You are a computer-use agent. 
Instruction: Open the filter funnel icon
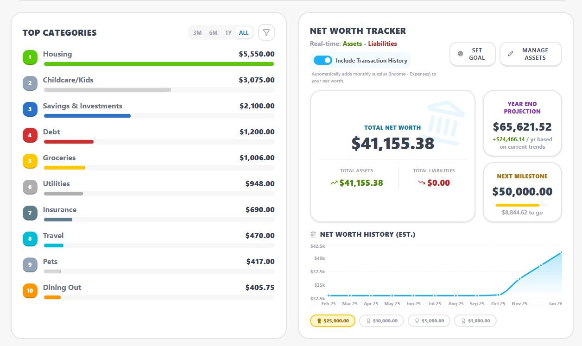pos(266,32)
